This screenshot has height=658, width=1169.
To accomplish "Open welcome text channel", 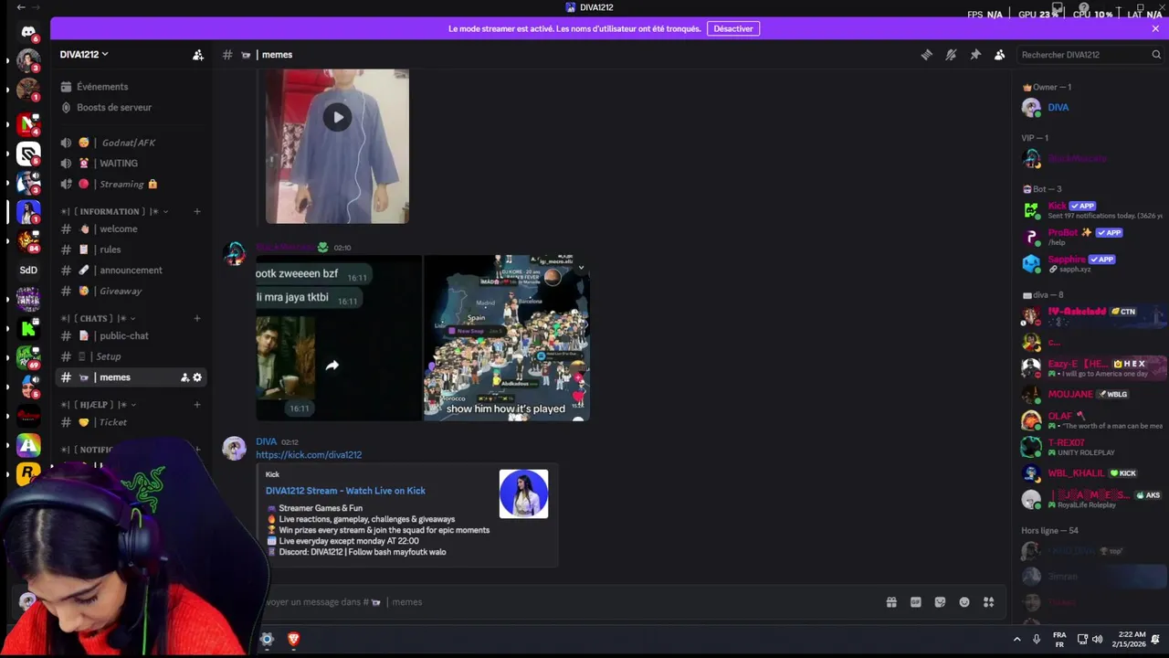I will (x=132, y=229).
